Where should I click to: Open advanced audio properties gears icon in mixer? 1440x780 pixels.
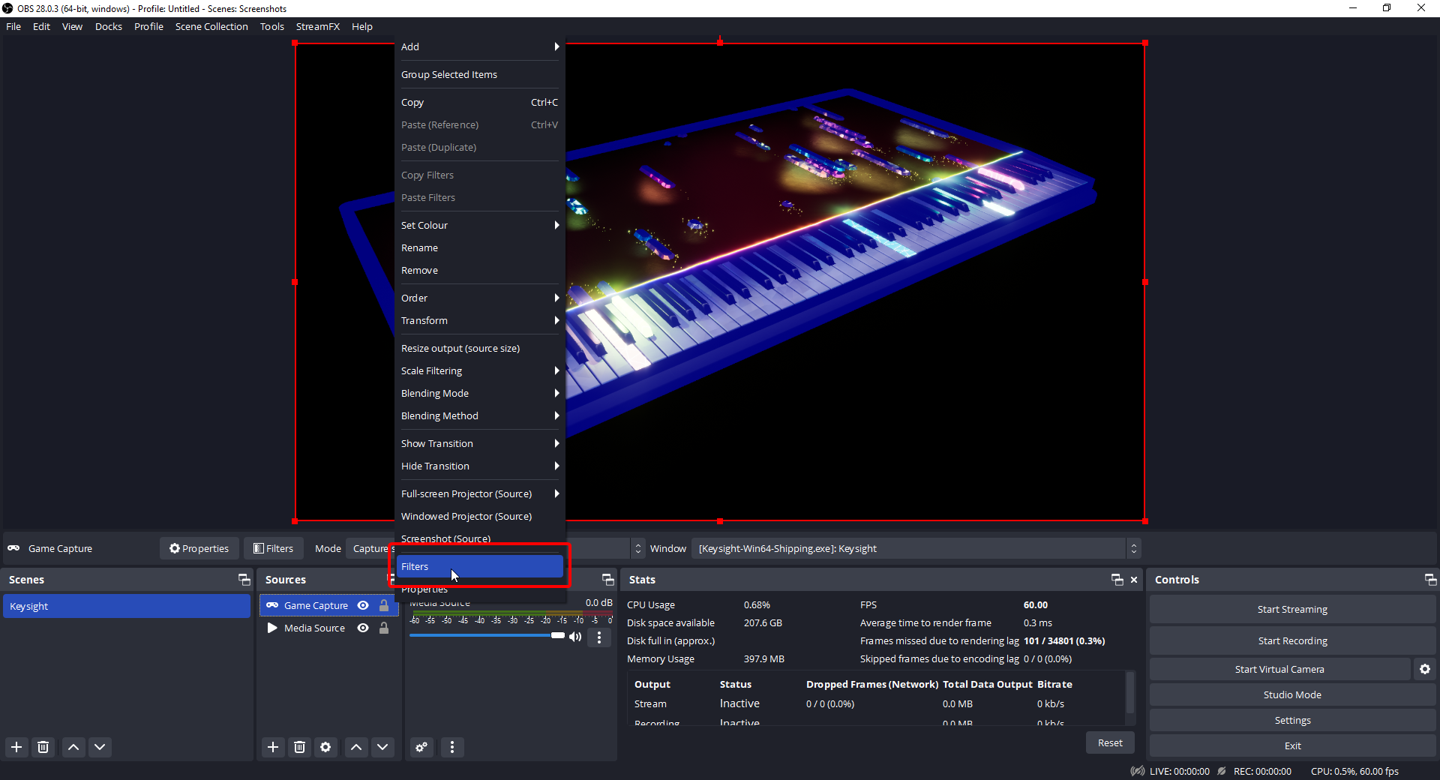(422, 747)
